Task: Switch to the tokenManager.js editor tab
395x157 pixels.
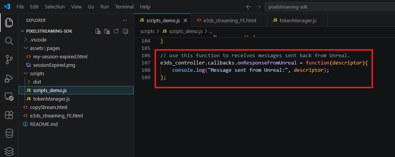Action: pos(298,21)
